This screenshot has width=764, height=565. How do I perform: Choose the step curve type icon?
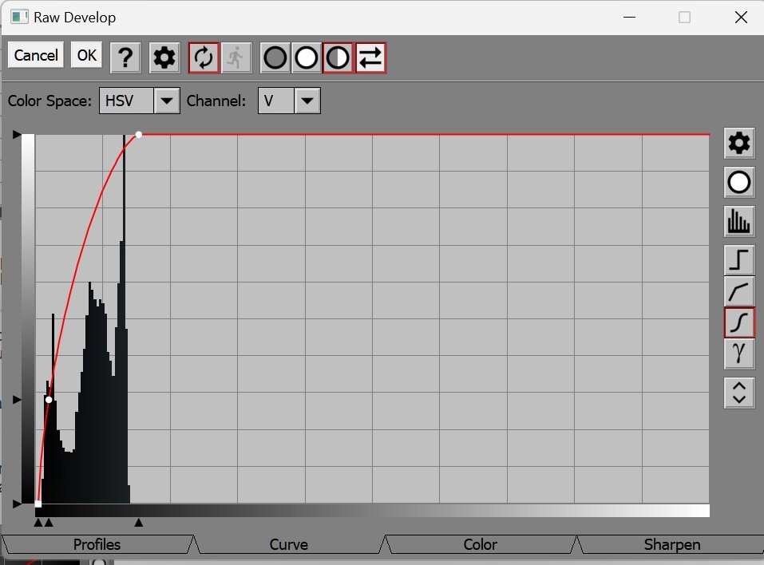(739, 259)
